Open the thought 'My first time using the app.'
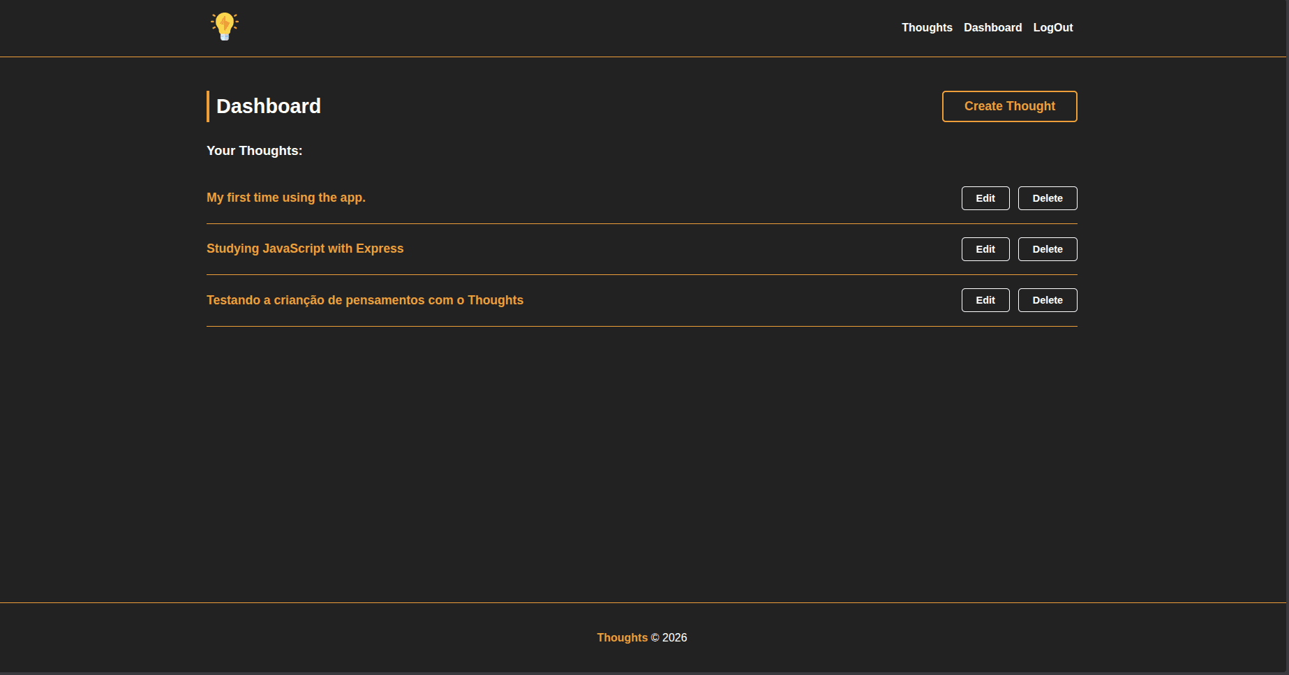This screenshot has width=1289, height=675. [x=285, y=198]
